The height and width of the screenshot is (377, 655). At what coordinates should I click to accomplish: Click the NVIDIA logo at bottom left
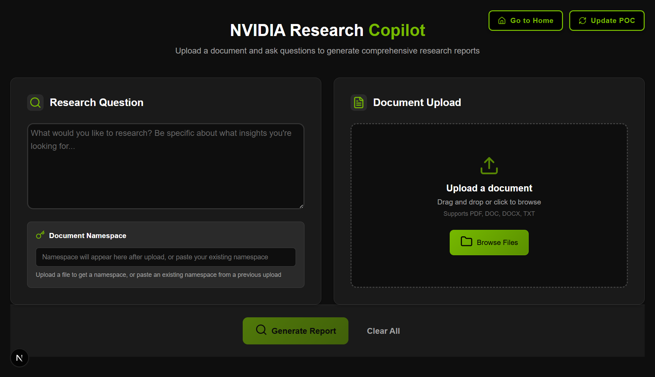20,358
